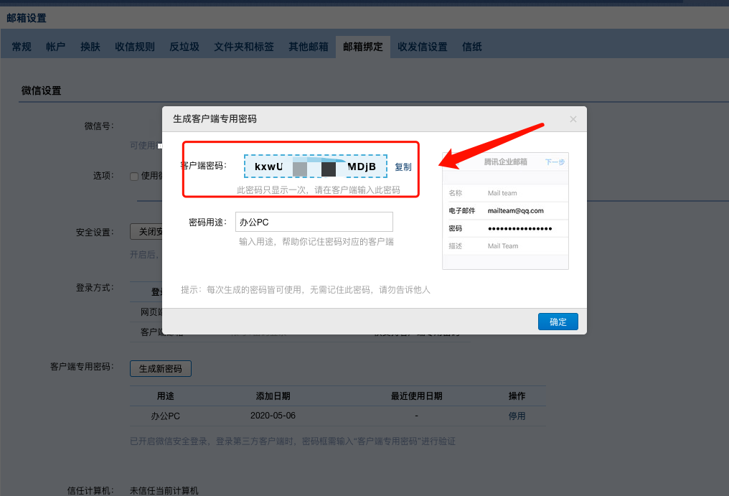
Task: Open the 帐户 tab
Action: click(55, 47)
